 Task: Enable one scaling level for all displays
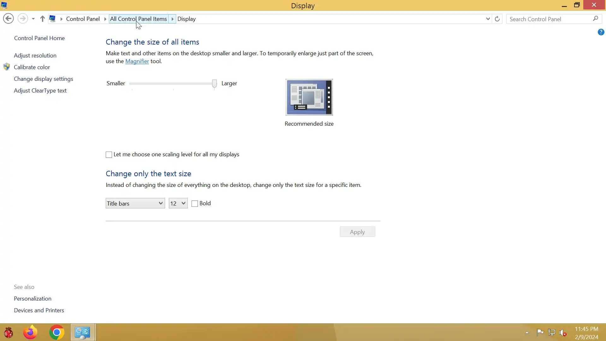[109, 155]
